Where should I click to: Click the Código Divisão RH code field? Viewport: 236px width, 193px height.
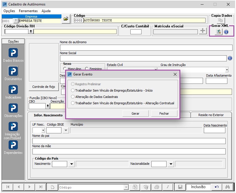[17, 31]
